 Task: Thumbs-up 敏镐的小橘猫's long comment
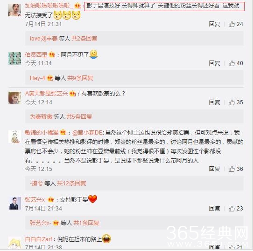[232, 169]
